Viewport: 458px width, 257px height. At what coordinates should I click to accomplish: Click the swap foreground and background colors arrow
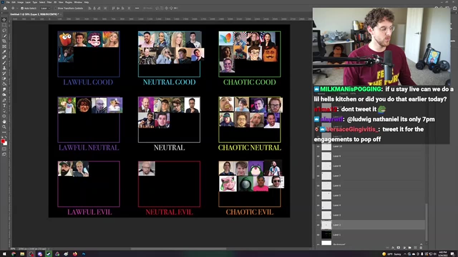6,137
